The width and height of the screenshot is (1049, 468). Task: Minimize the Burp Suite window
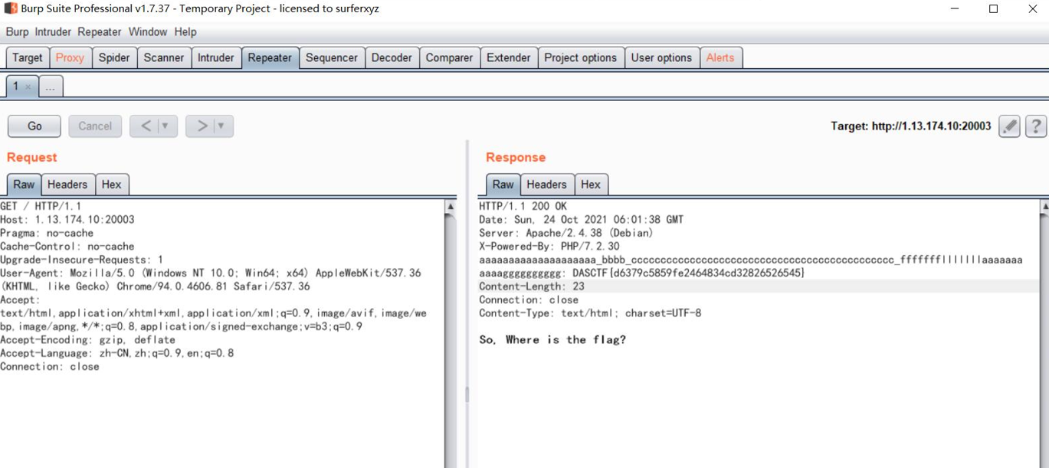coord(955,9)
